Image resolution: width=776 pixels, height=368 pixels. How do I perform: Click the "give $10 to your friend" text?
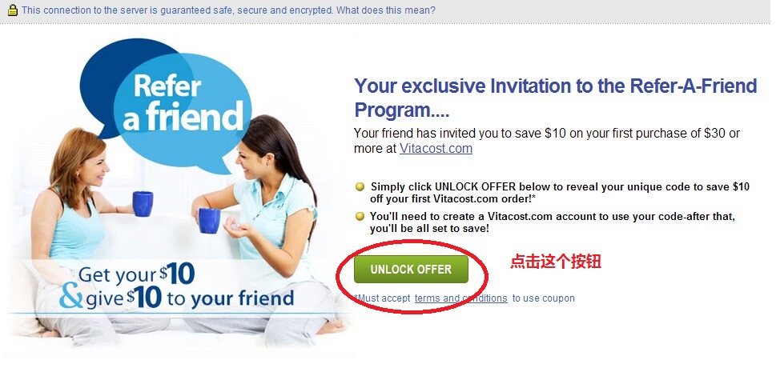[190, 298]
